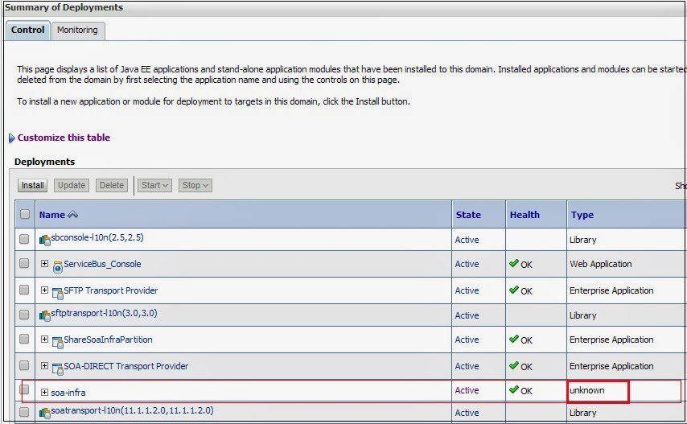Screen dimensions: 687x424
Task: Open the Stop dropdown button
Action: (x=195, y=185)
